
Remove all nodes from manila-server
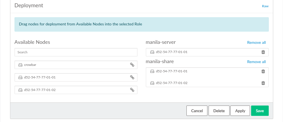click(x=256, y=43)
